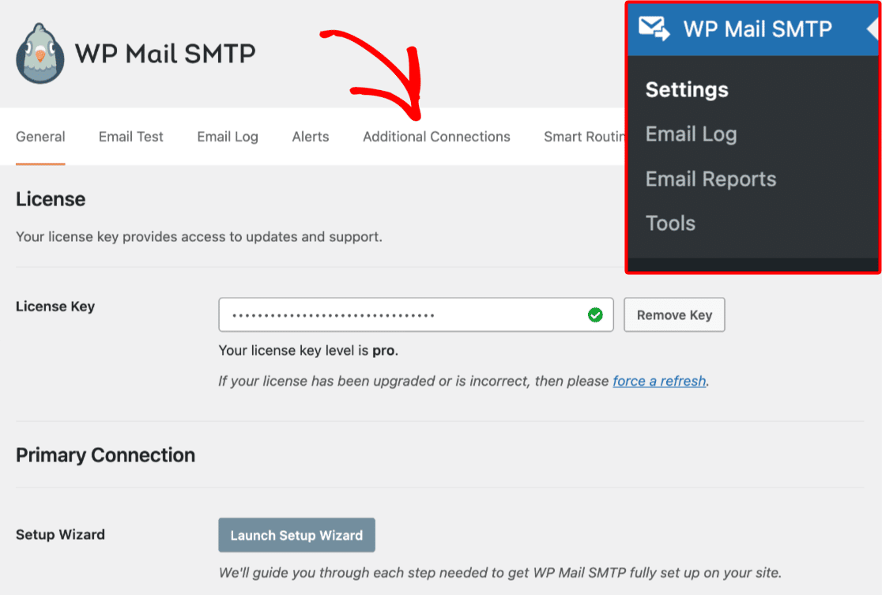The image size is (882, 595).
Task: Open the Additional Connections tab
Action: 436,137
